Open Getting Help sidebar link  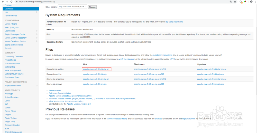(10, 67)
